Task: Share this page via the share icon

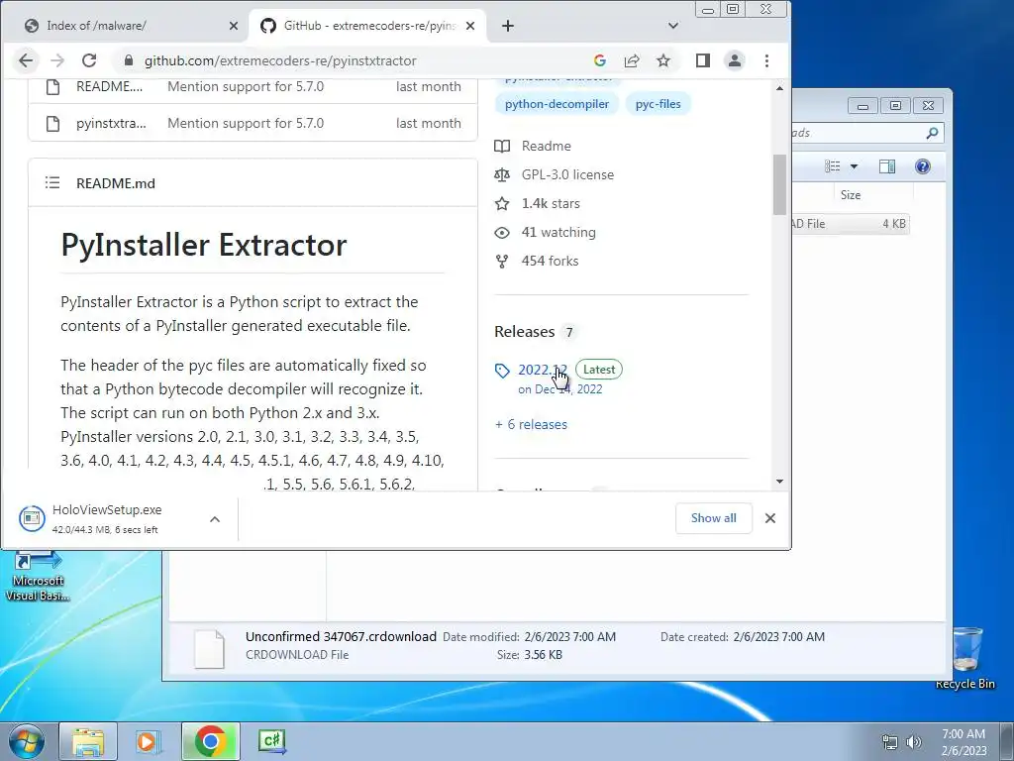Action: [x=632, y=60]
